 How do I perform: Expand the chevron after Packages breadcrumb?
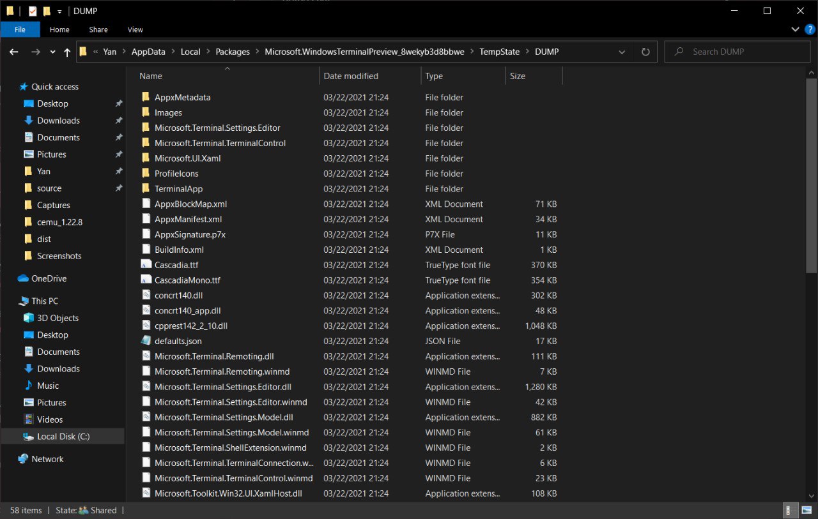tap(258, 52)
